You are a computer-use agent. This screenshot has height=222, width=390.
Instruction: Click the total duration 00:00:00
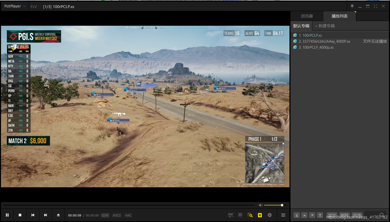(x=92, y=215)
